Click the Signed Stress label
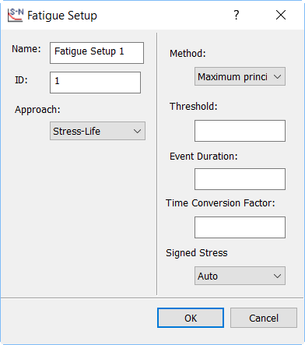This screenshot has width=305, height=345. tap(197, 253)
